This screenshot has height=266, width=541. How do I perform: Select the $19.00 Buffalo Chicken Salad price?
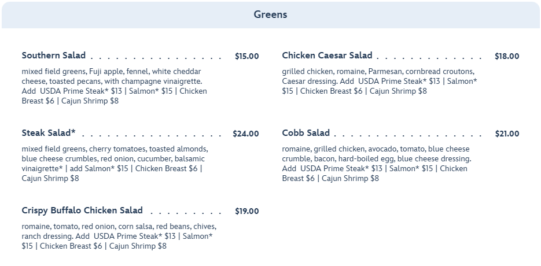246,211
